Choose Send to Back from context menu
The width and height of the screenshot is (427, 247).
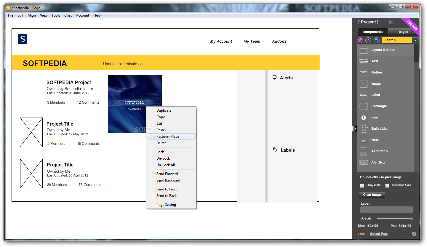point(171,196)
